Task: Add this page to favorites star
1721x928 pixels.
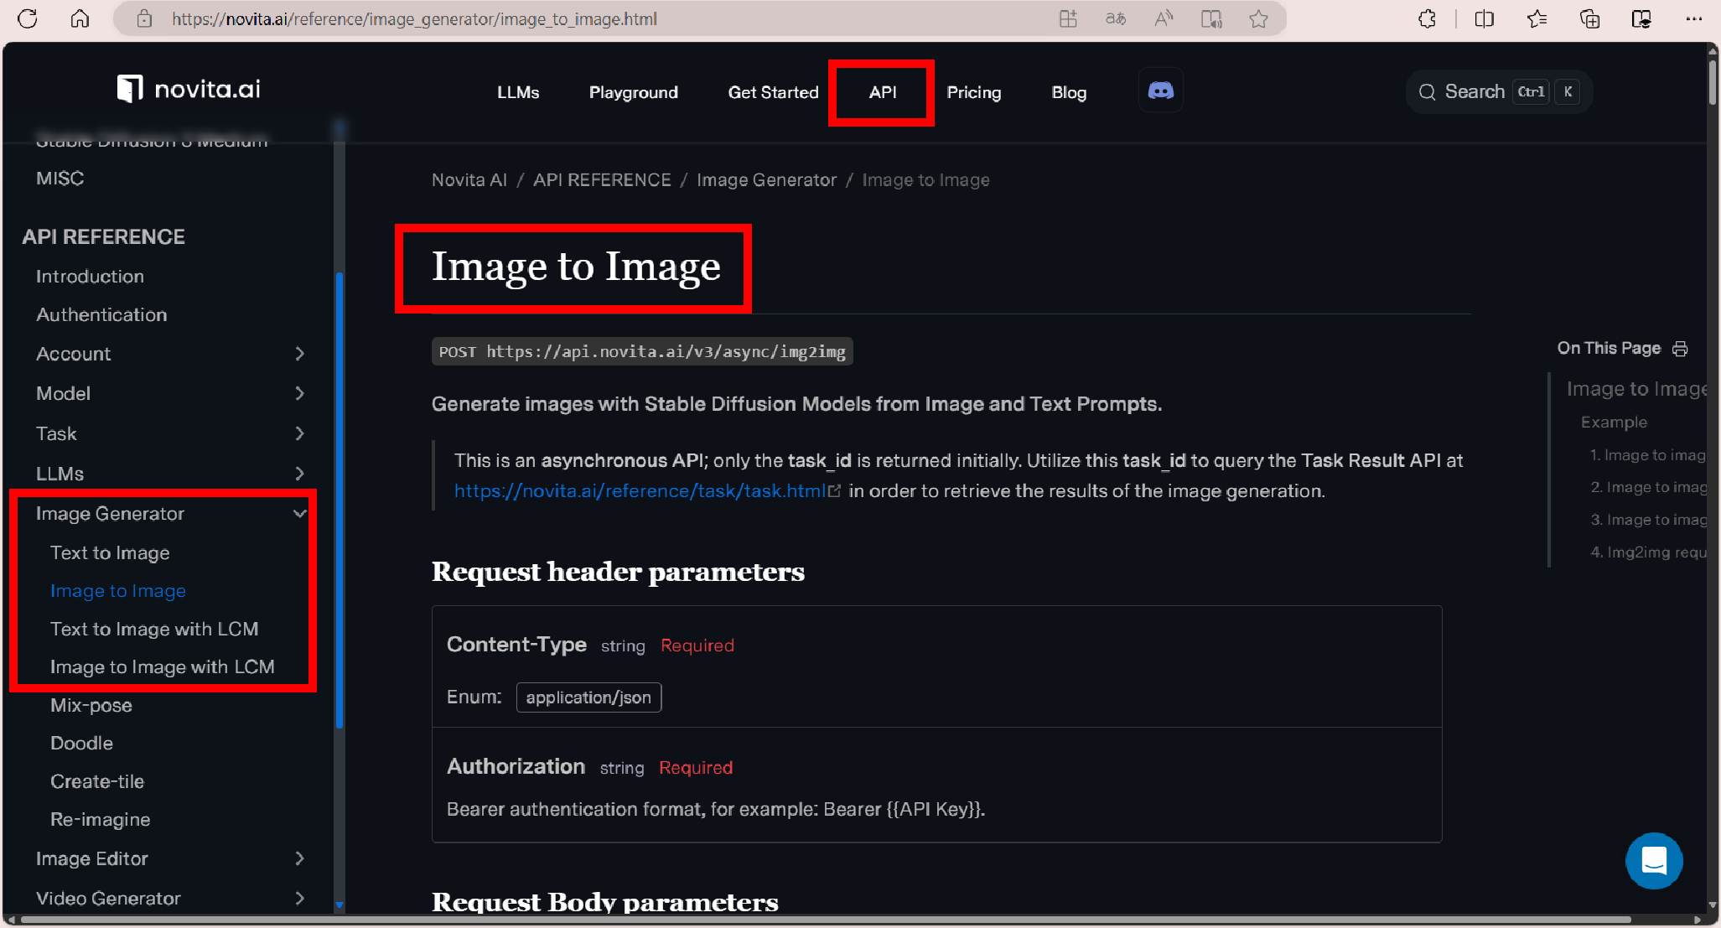Action: tap(1257, 18)
